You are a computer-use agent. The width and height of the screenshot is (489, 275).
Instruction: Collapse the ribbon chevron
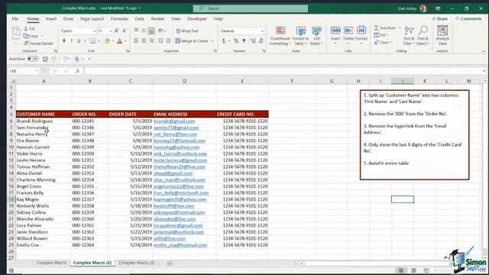coord(484,51)
